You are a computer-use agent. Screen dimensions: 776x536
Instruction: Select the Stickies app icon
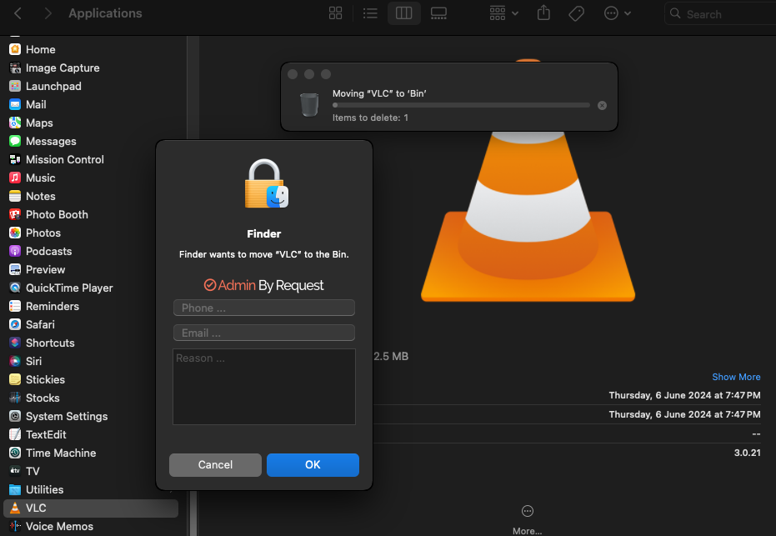(15, 379)
